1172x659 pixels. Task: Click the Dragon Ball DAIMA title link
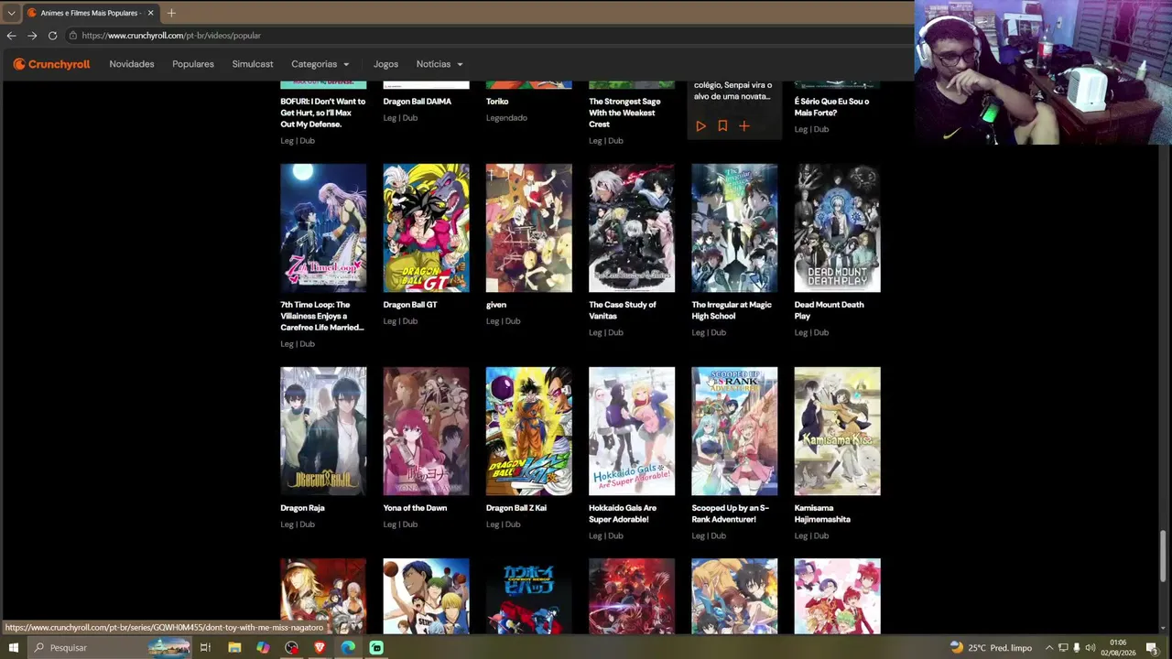coord(417,102)
